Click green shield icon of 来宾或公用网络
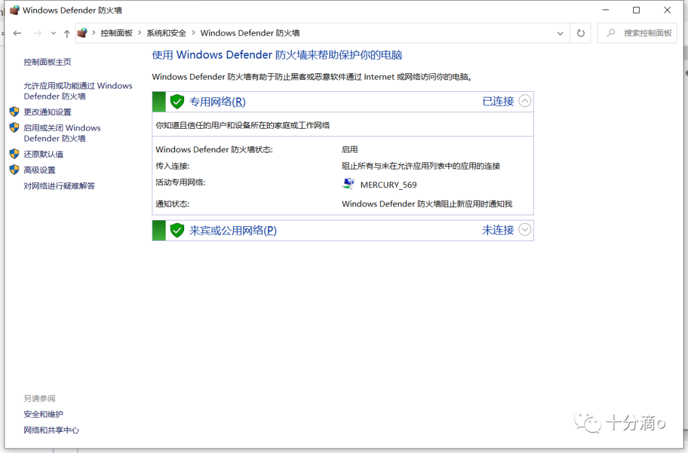This screenshot has width=688, height=453. [x=177, y=231]
